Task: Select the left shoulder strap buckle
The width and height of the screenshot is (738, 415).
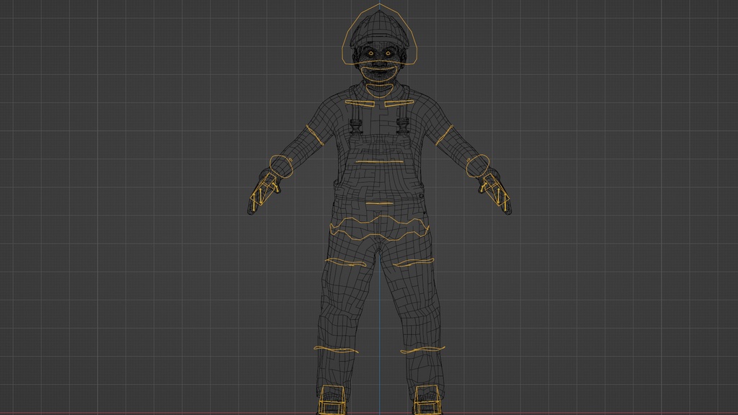Action: coord(355,124)
